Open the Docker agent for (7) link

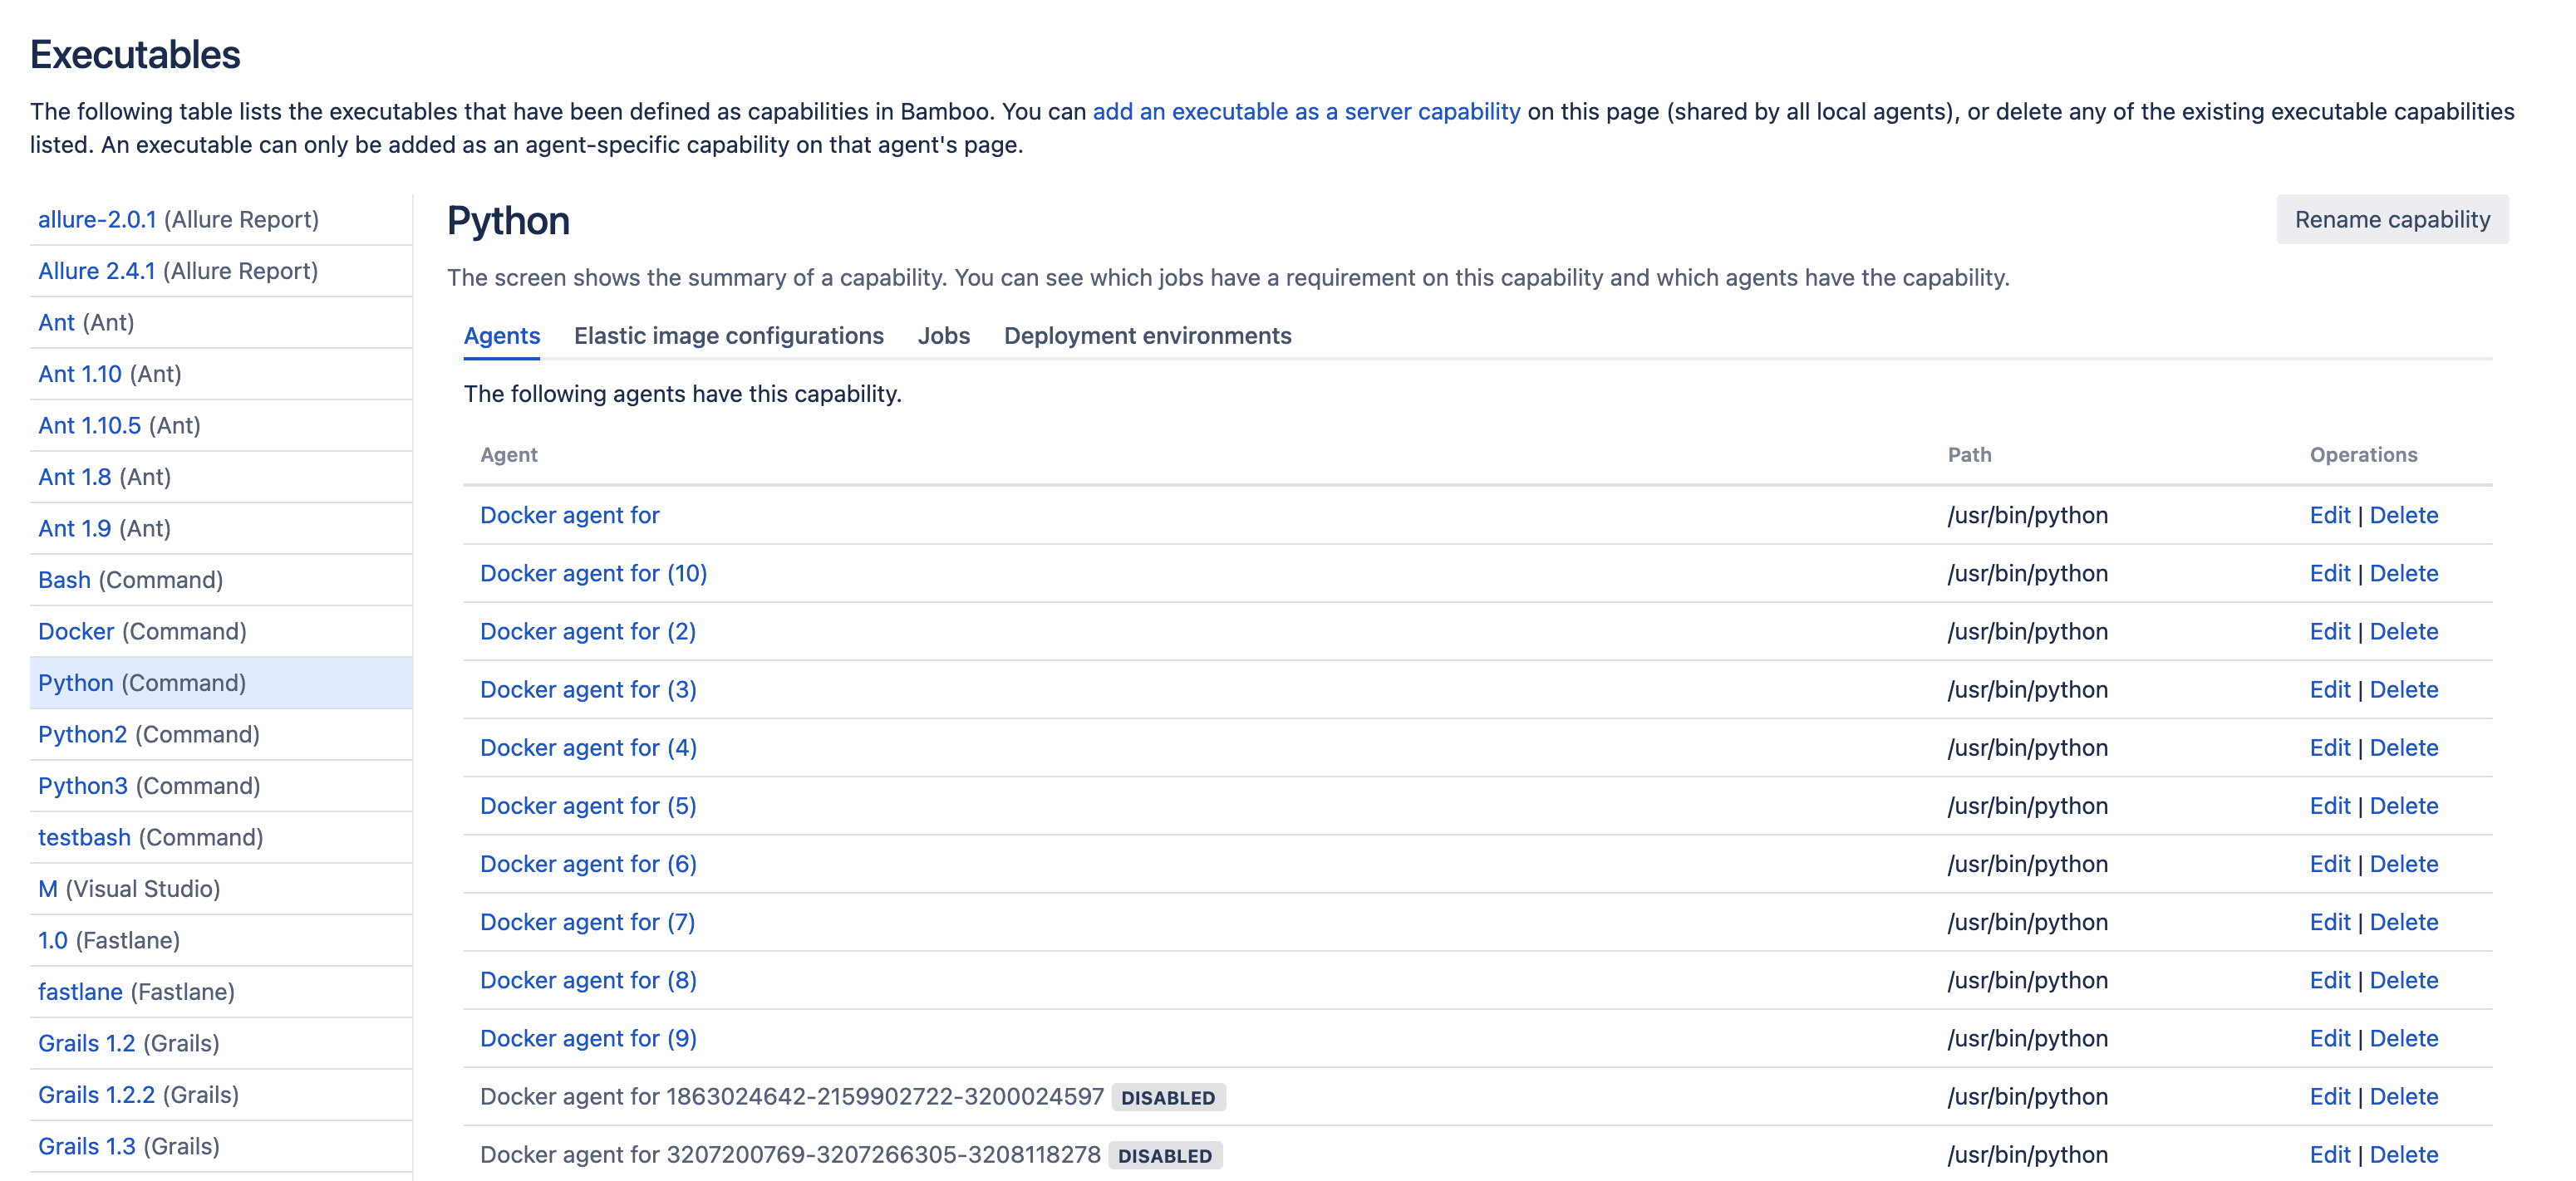point(587,922)
